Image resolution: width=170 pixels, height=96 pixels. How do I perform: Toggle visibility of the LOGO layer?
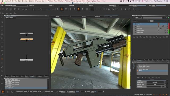pyautogui.click(x=135, y=26)
